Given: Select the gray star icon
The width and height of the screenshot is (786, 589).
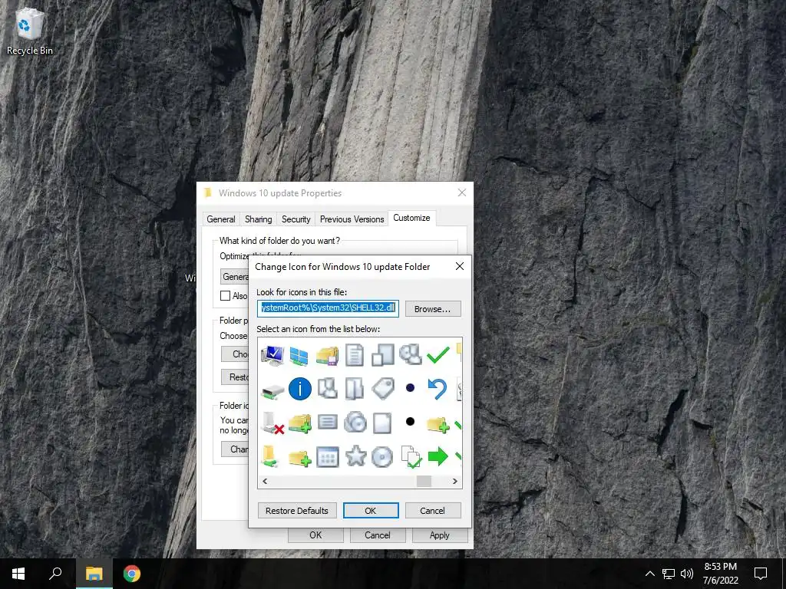Looking at the screenshot, I should (355, 456).
